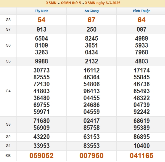Image resolution: width=165 pixels, height=162 pixels.
Task: Open the XSMN thứ 5 breadcrumb link
Action: 71,3
